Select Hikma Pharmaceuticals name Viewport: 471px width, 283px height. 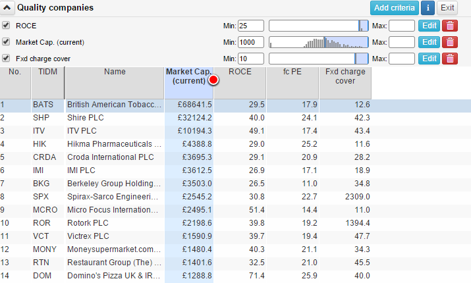click(x=115, y=144)
